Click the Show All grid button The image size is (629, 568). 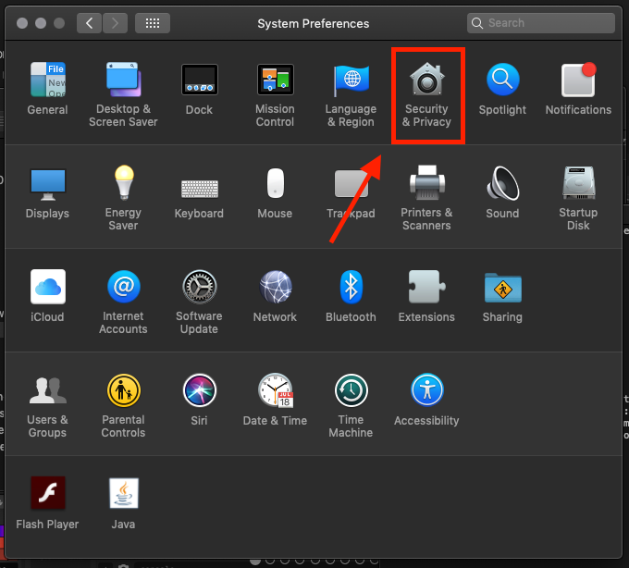pos(153,23)
